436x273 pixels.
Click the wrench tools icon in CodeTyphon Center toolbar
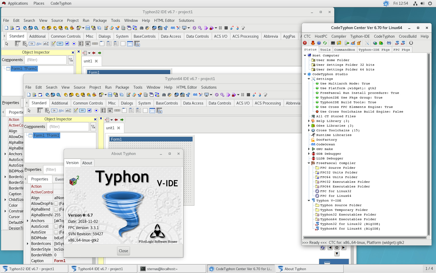pos(367,43)
